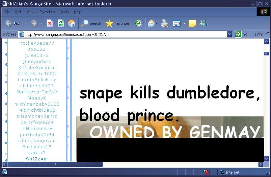271x177 pixels.
Task: Open the lilsheshe4422 profile link
Action: click(x=37, y=86)
